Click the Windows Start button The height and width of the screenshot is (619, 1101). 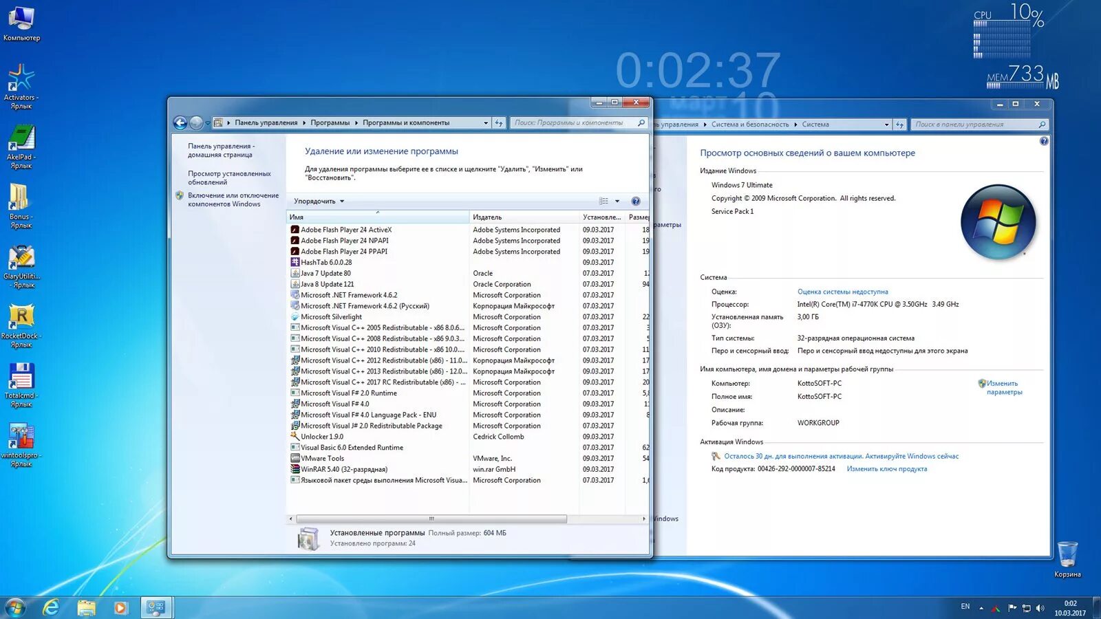(15, 607)
